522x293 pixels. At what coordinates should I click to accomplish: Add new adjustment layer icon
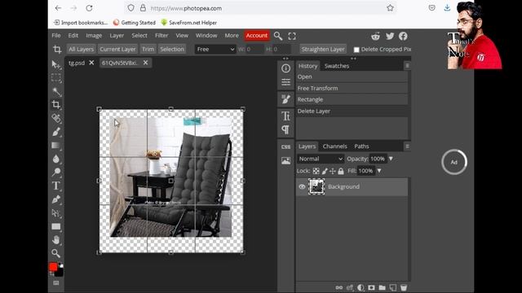click(x=361, y=287)
